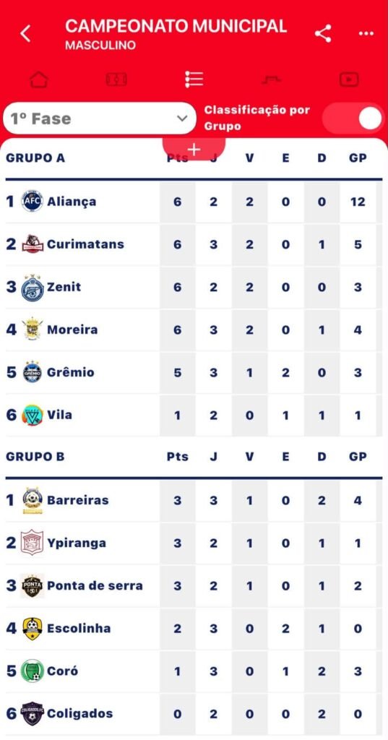The width and height of the screenshot is (388, 740).
Task: Tap the back arrow icon
Action: tap(25, 33)
